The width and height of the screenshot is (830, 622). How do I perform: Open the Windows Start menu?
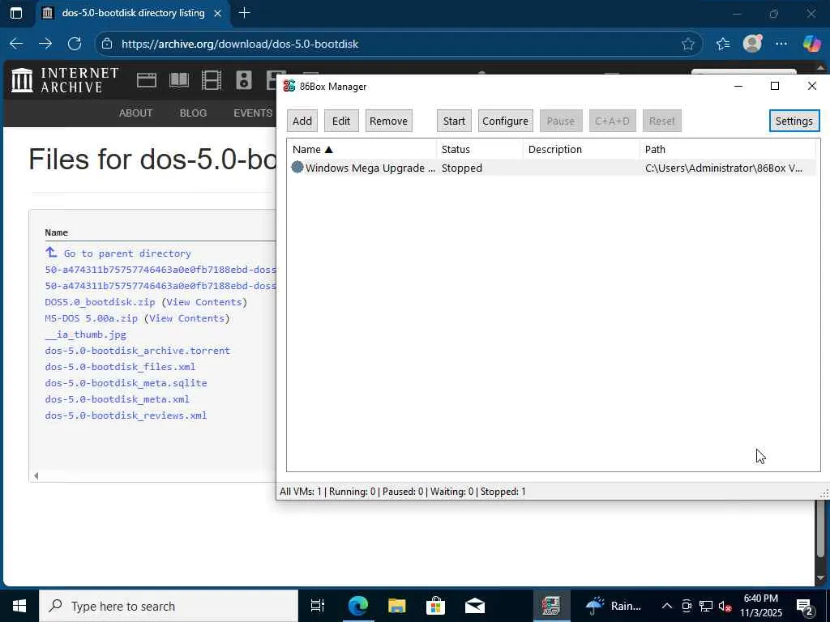click(19, 606)
